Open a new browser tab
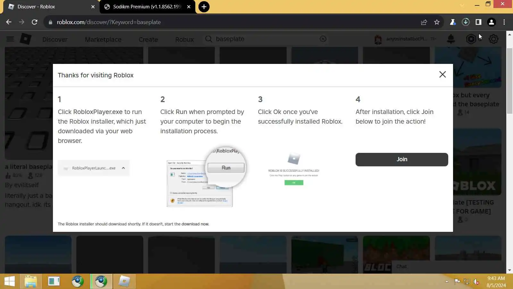The image size is (513, 289). (x=204, y=7)
